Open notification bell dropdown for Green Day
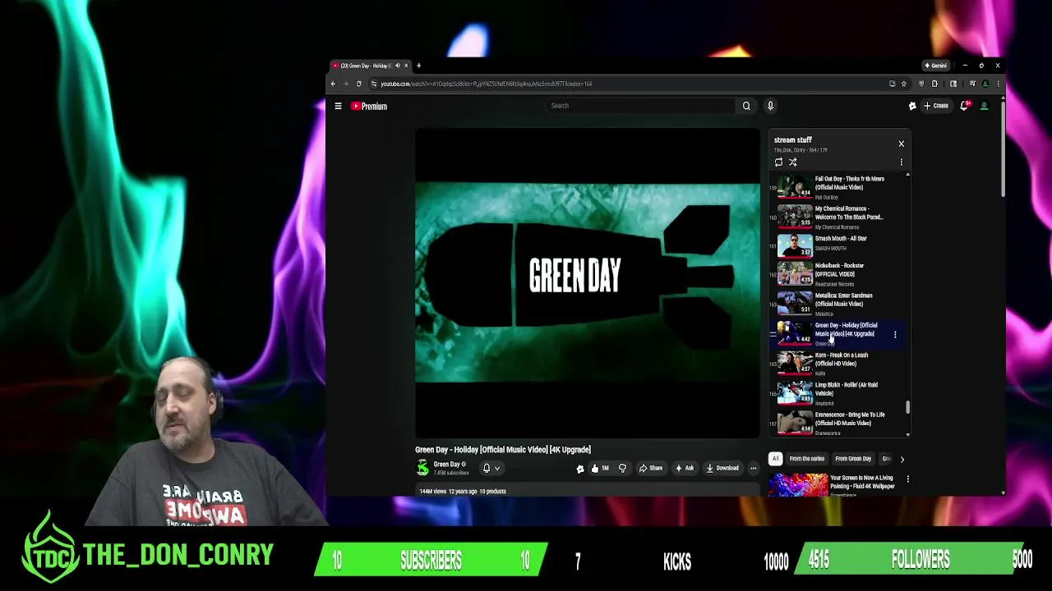The height and width of the screenshot is (591, 1052). click(x=491, y=468)
